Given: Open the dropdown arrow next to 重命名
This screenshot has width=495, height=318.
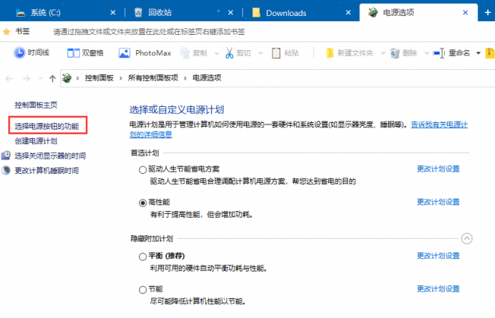Looking at the screenshot, I should [478, 53].
